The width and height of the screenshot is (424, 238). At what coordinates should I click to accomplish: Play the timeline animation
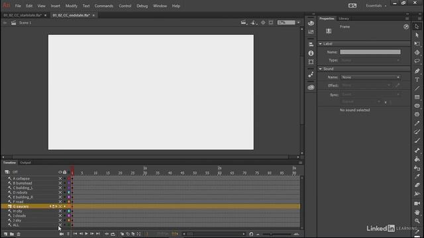pyautogui.click(x=86, y=234)
